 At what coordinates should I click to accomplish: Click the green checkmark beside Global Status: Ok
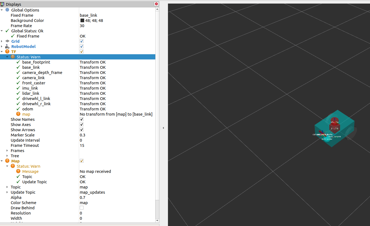point(7,31)
